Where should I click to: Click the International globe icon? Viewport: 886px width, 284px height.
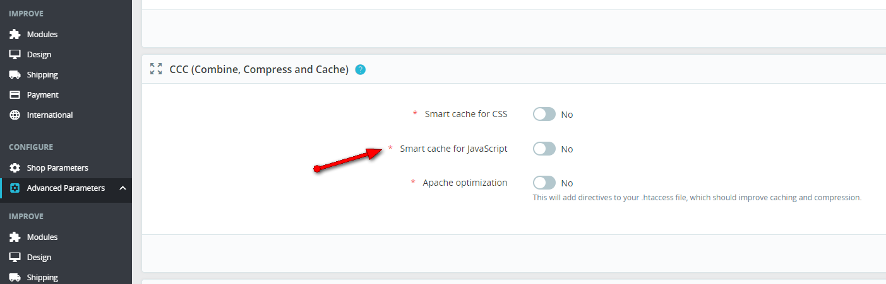click(15, 115)
